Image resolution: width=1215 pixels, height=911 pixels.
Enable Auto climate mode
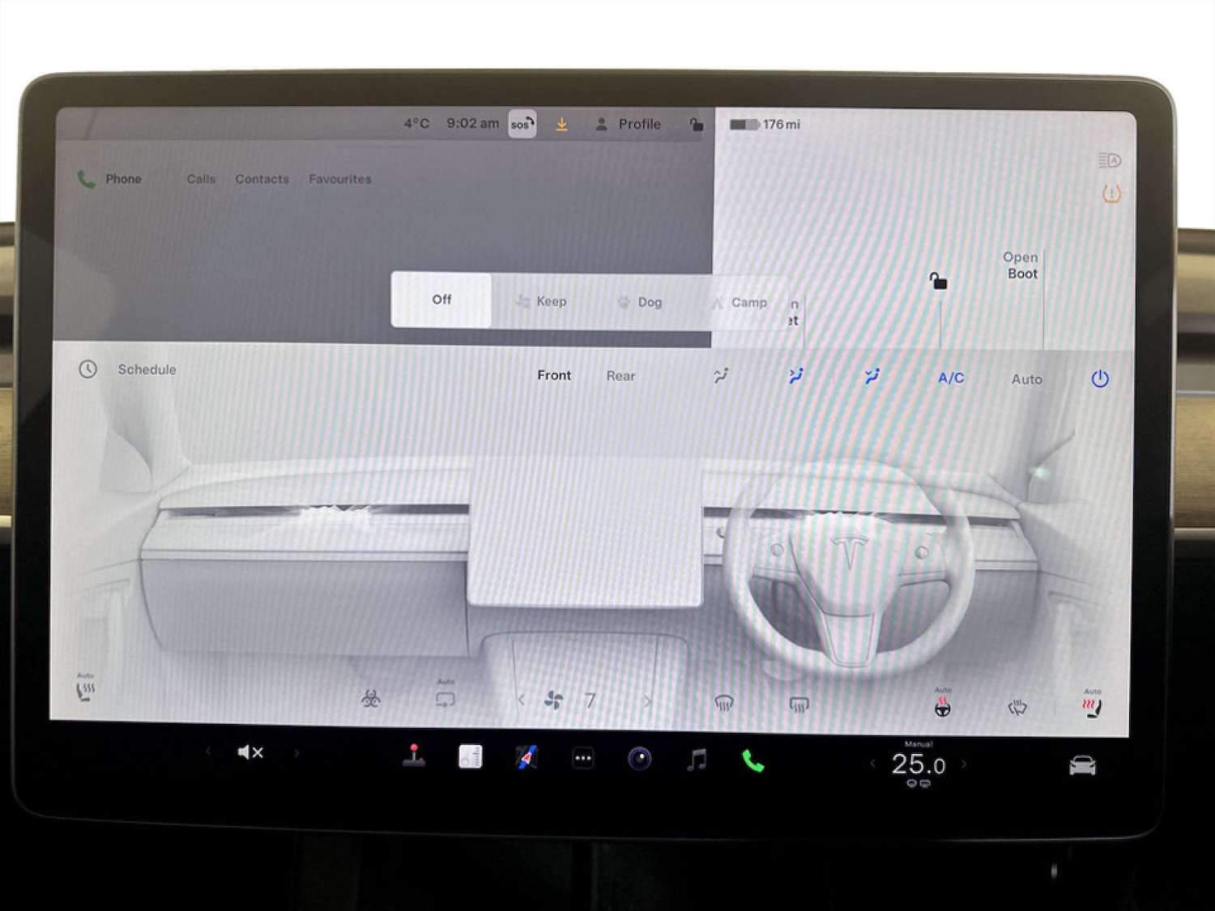[x=1026, y=379]
